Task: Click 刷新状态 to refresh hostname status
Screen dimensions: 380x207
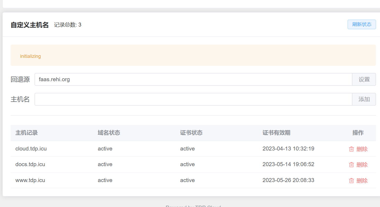Action: pyautogui.click(x=361, y=24)
